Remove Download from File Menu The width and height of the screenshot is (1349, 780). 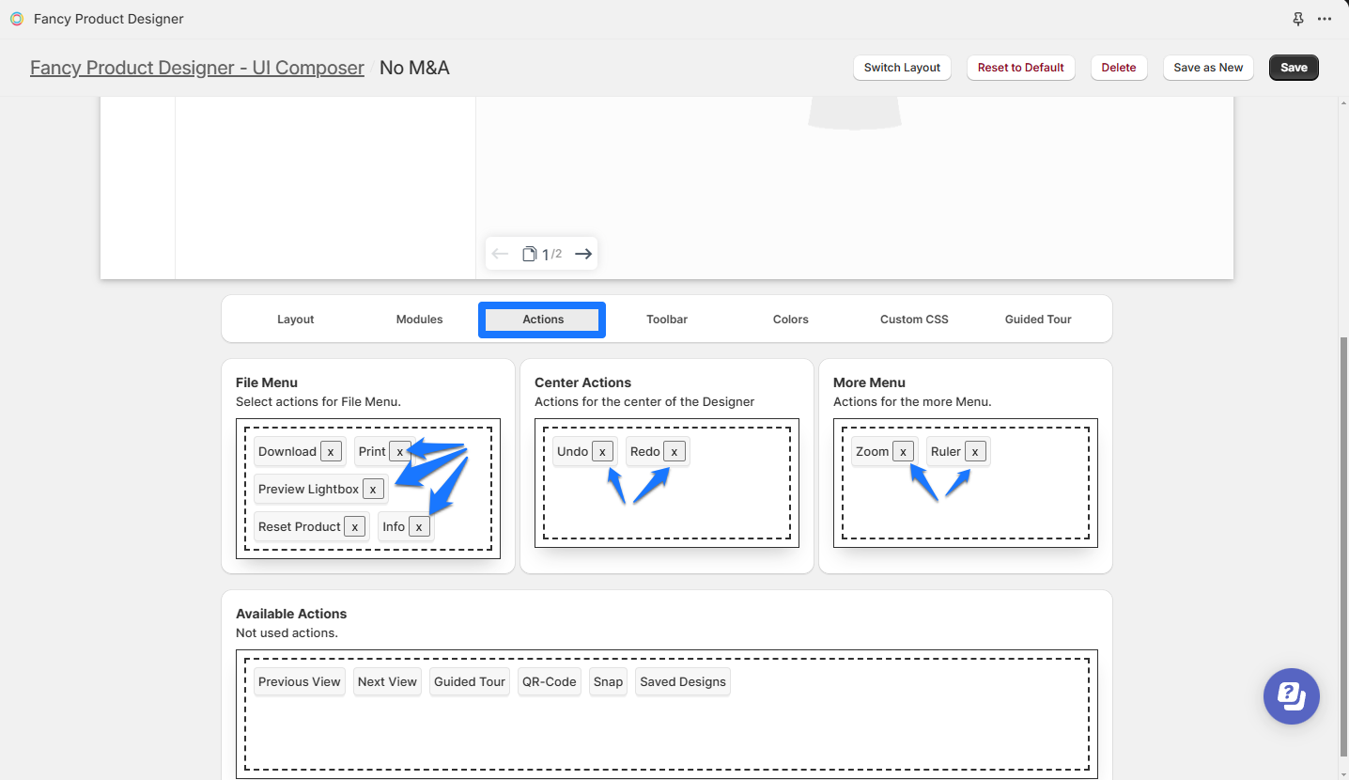click(x=331, y=452)
